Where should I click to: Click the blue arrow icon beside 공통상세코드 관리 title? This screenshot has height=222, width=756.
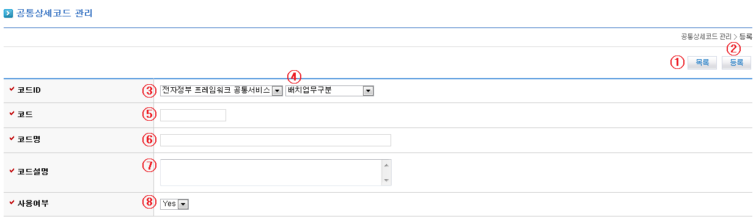coord(9,13)
